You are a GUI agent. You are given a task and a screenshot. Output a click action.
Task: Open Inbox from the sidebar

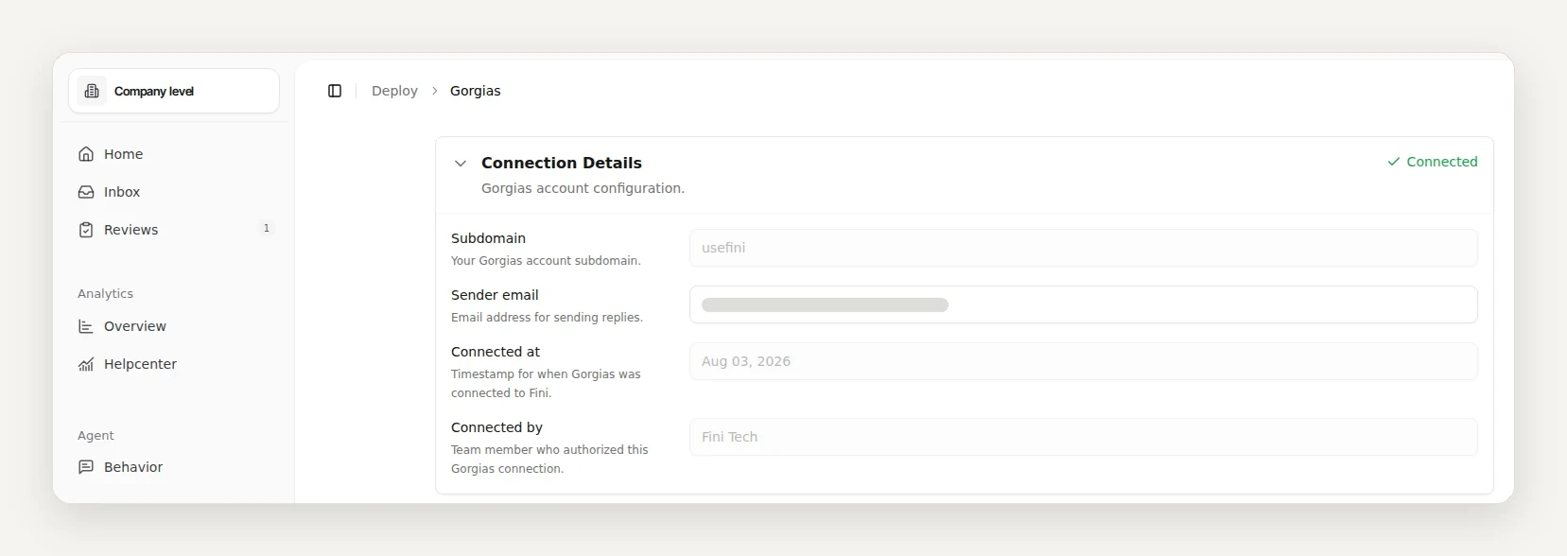coord(174,192)
